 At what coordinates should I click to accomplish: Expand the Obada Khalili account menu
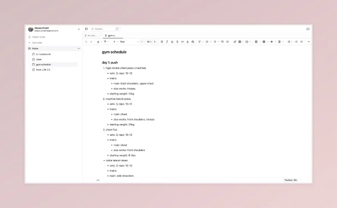(x=79, y=29)
